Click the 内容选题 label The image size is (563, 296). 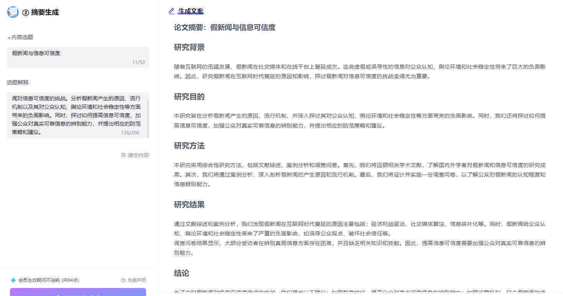(x=22, y=37)
